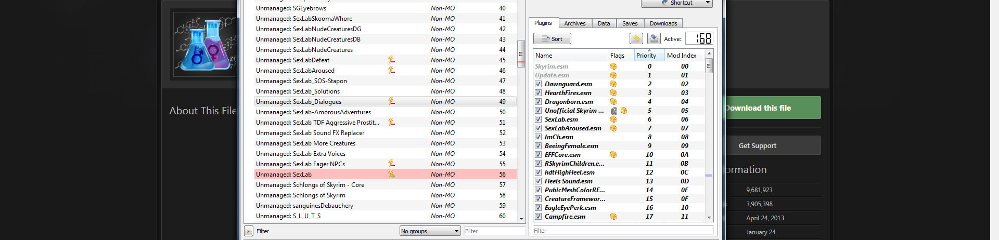The image size is (999, 240).
Task: Select the Unmanaged: SexLab_Solutions row
Action: tap(386, 91)
